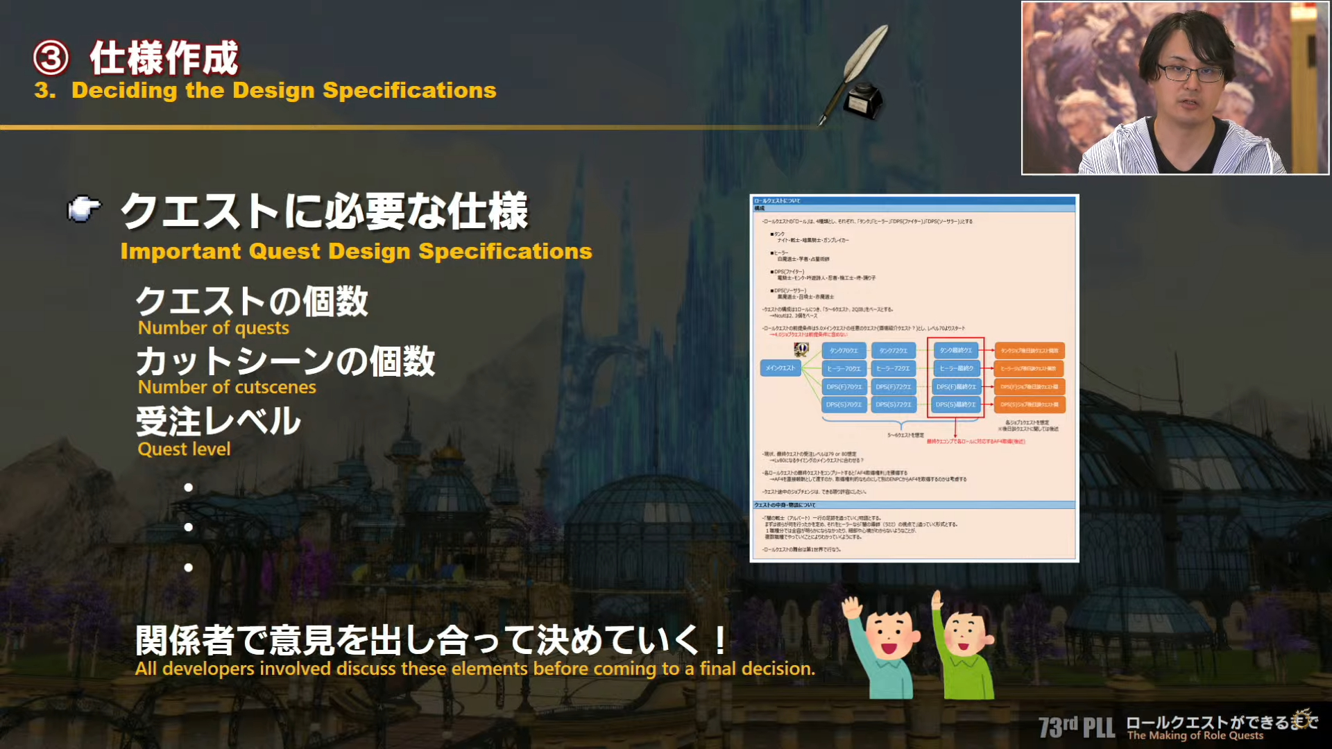Viewport: 1332px width, 749px height.
Task: Click the presenter webcam thumbnail
Action: click(1175, 88)
